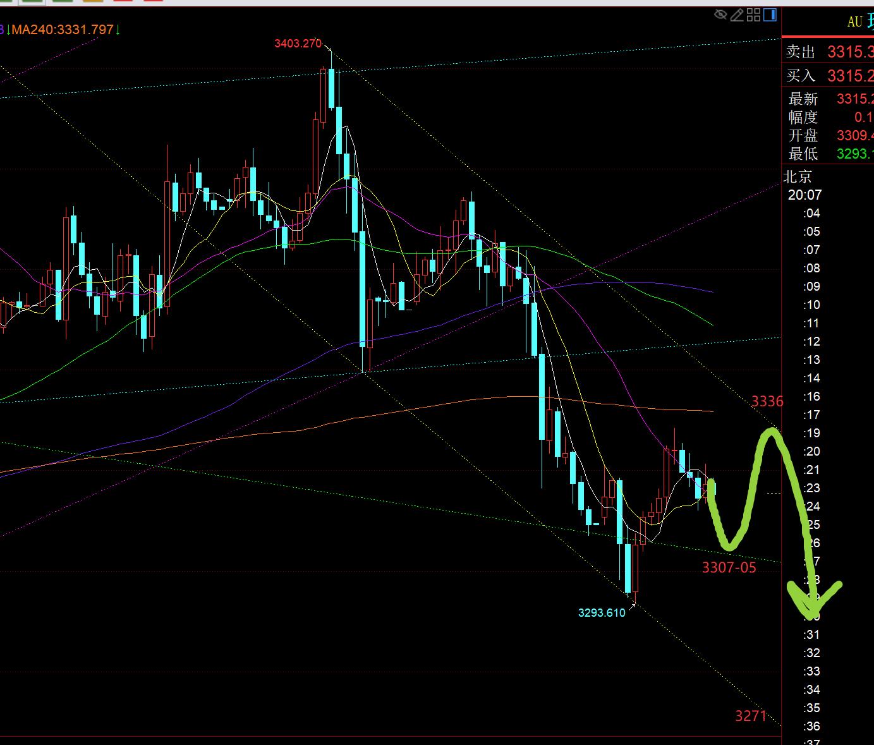
Task: Click the 卖出 sell price row
Action: coord(828,52)
